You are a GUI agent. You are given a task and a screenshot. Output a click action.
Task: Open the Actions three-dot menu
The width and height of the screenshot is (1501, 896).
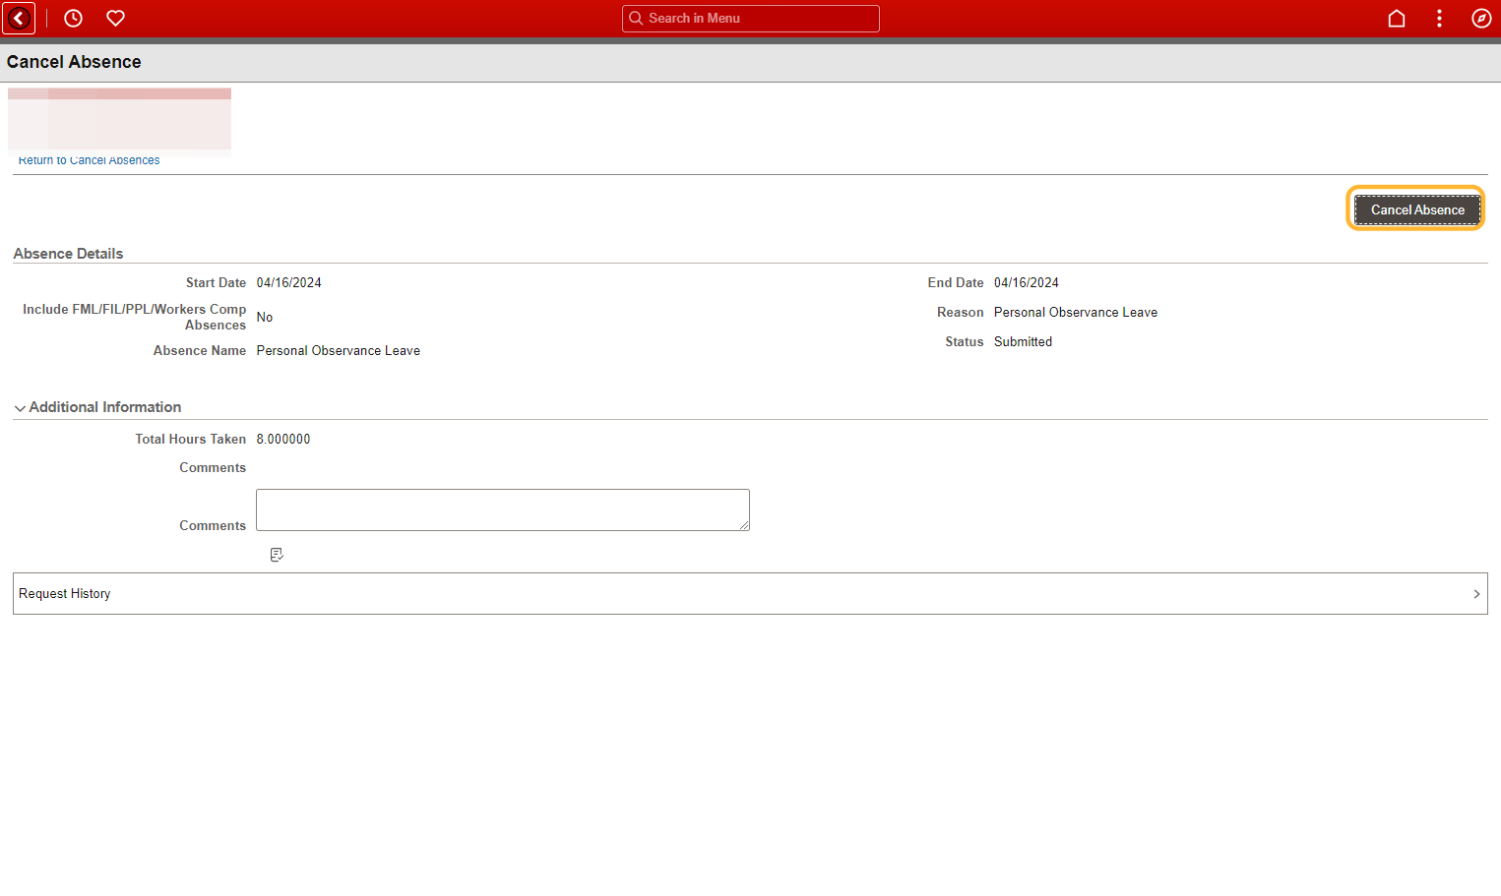click(x=1439, y=18)
